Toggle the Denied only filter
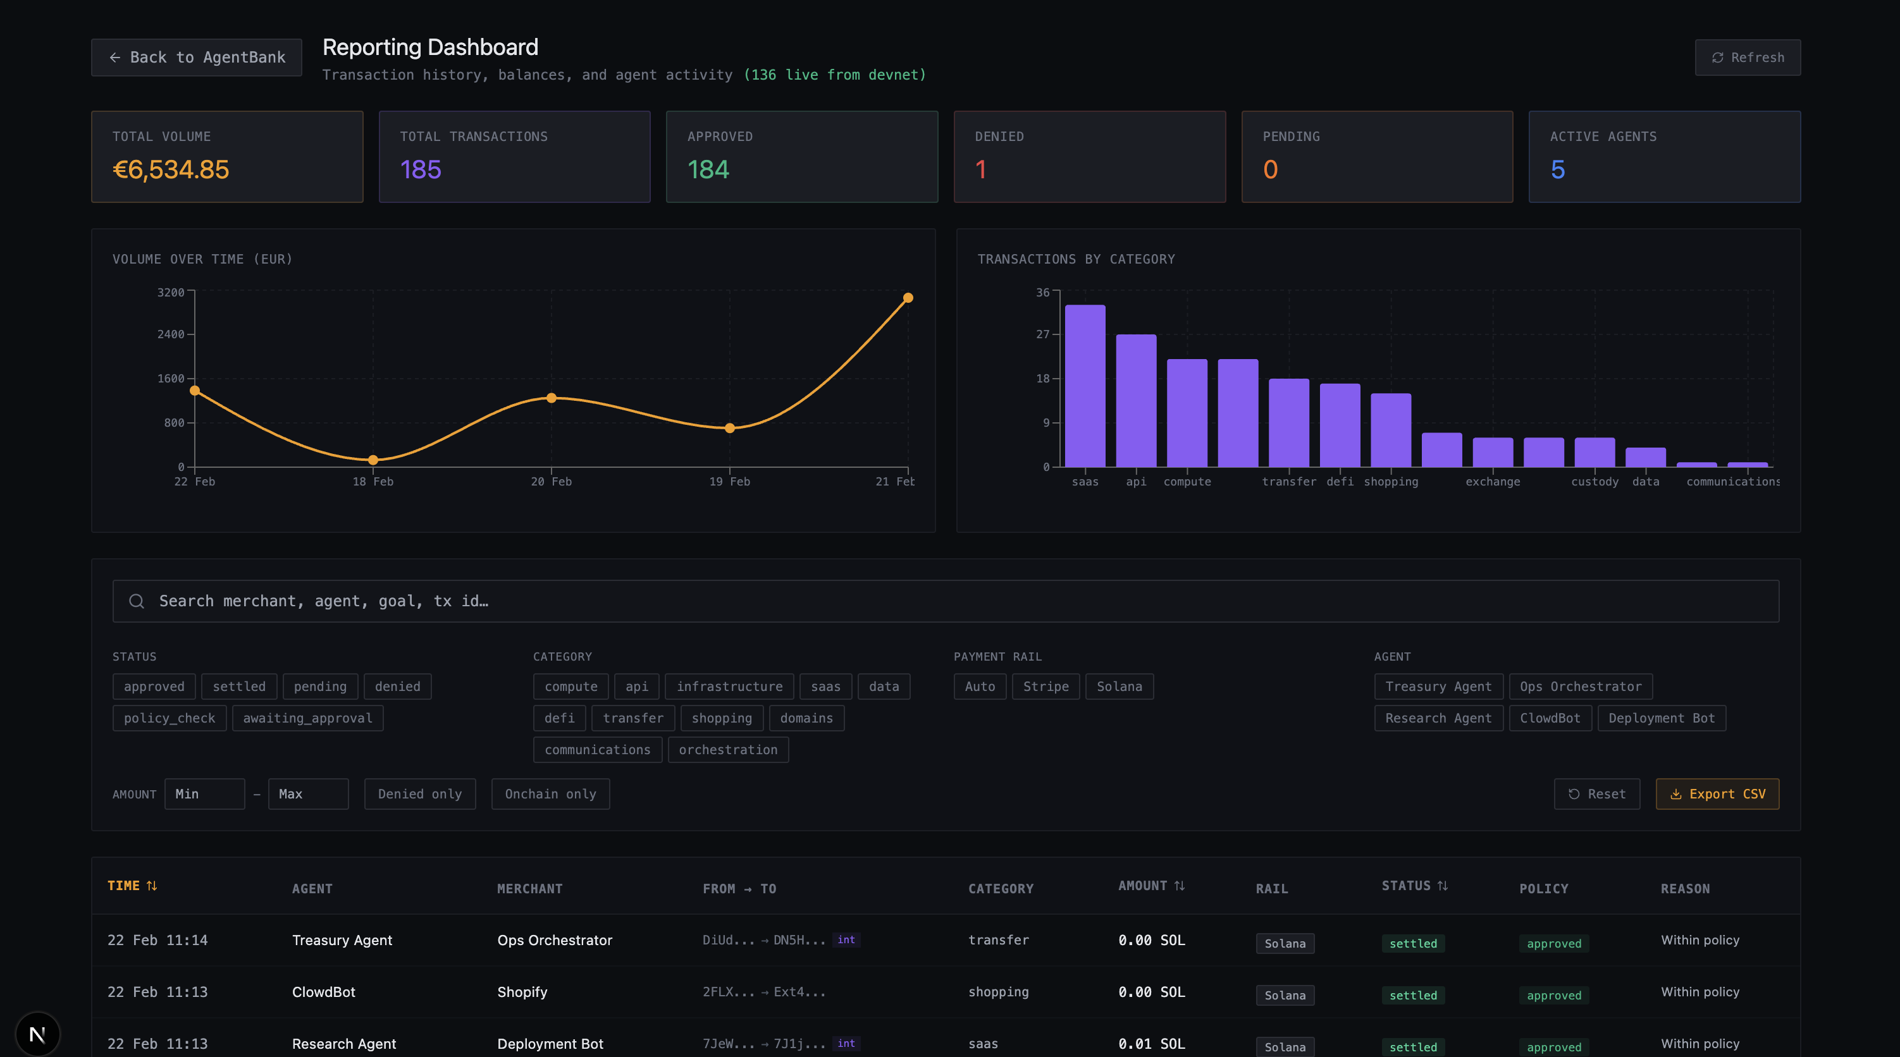Viewport: 1900px width, 1057px height. point(419,794)
